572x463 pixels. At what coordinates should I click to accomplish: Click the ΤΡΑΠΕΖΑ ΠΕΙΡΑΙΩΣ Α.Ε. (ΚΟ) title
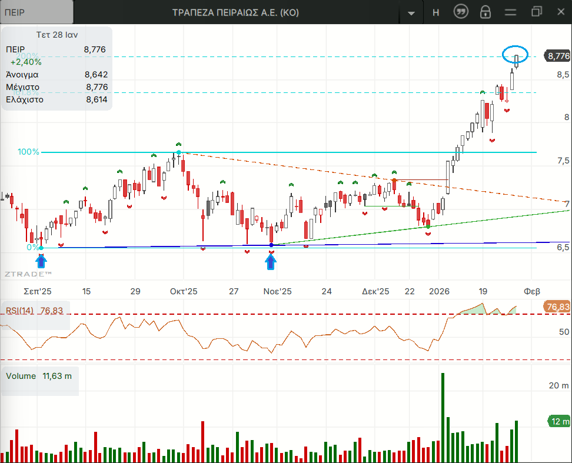[x=235, y=12]
